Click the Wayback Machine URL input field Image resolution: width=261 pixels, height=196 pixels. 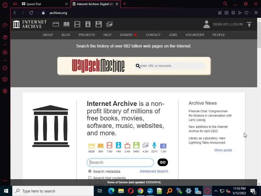pyautogui.click(x=170, y=66)
